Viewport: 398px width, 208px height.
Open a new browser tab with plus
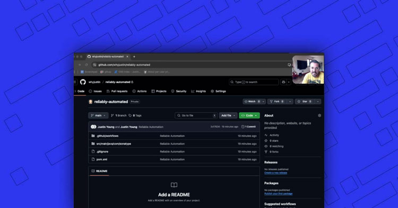click(134, 57)
